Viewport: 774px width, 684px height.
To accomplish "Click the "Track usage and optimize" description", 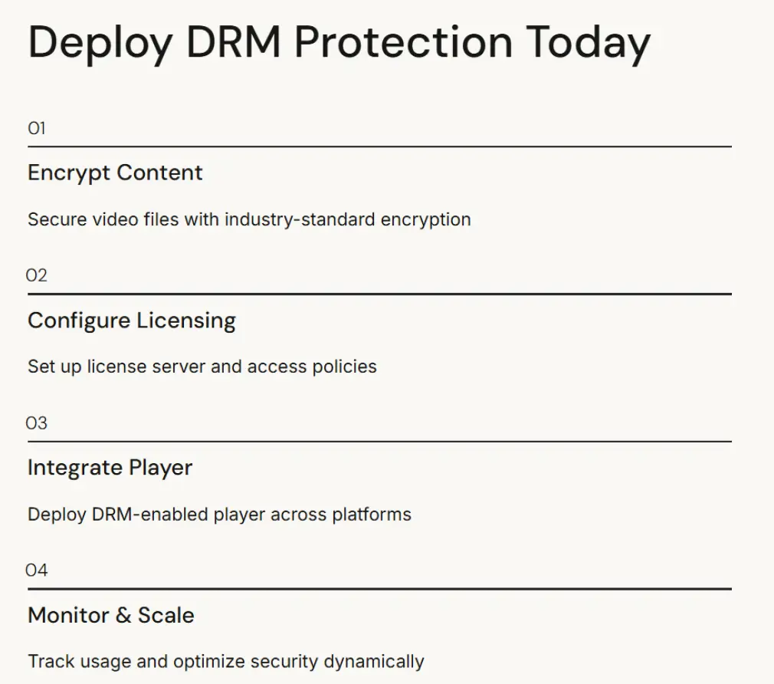I will coord(225,661).
